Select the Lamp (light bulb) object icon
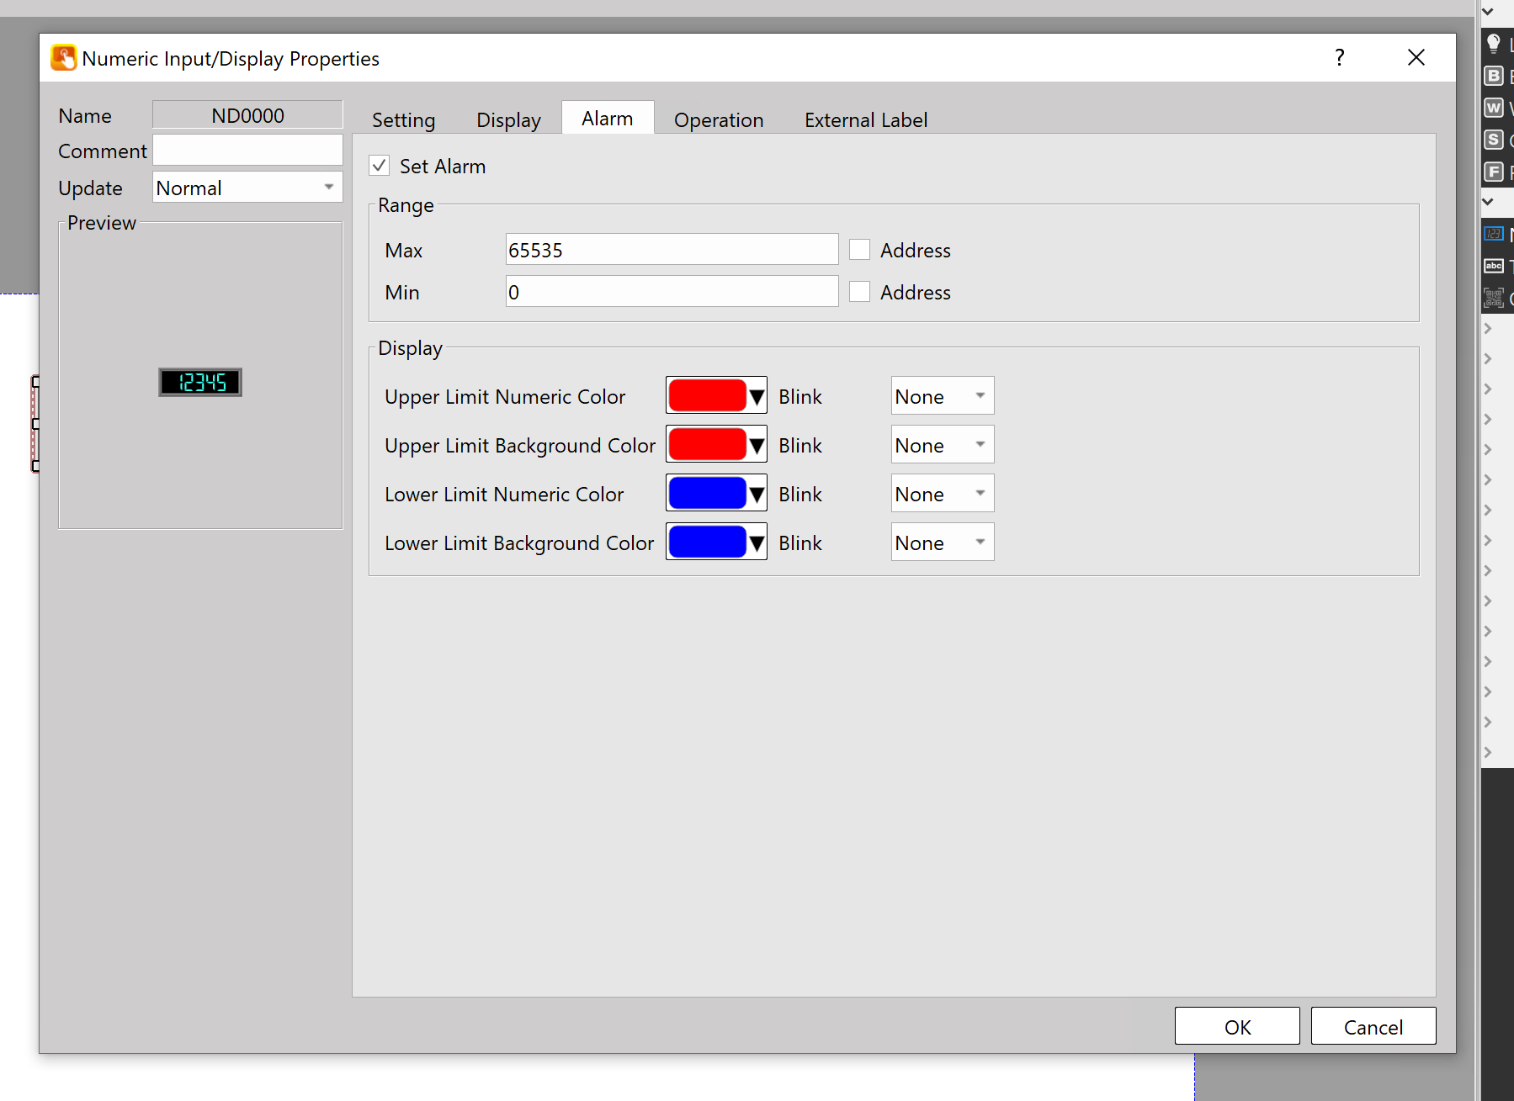 (x=1494, y=43)
